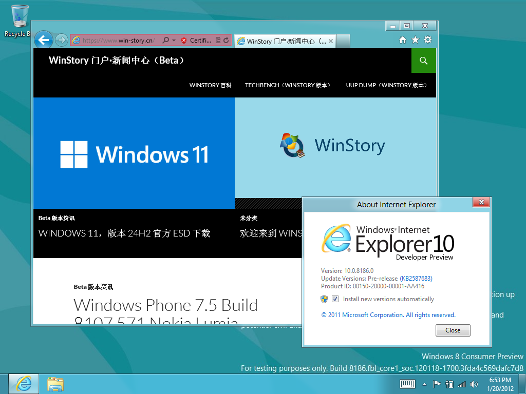Image resolution: width=526 pixels, height=394 pixels.
Task: Open a new blank tab
Action: coord(343,41)
